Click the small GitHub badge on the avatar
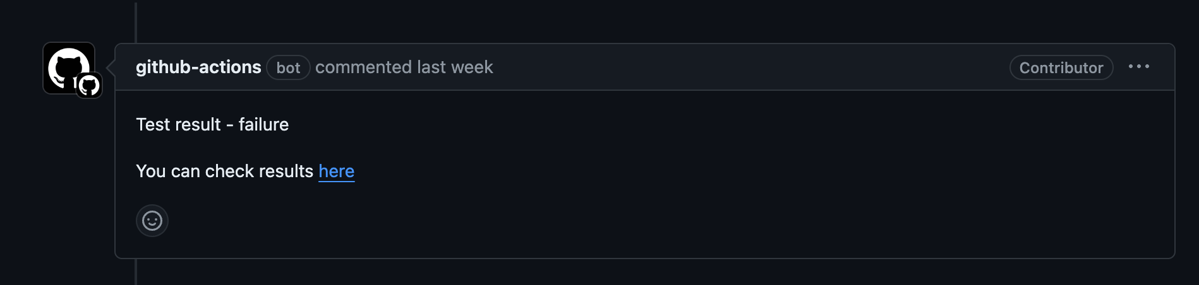The width and height of the screenshot is (1199, 285). [89, 85]
